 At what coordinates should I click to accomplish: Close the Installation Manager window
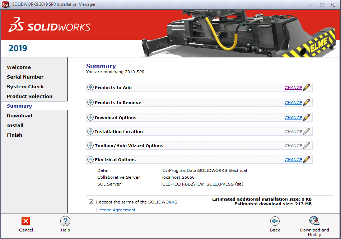332,5
